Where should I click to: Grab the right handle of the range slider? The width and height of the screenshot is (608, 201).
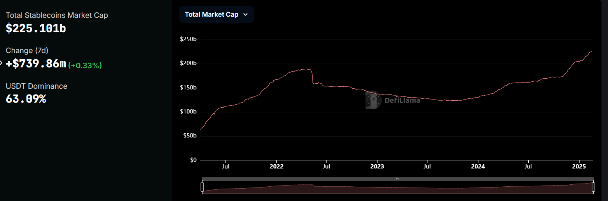coord(593,187)
